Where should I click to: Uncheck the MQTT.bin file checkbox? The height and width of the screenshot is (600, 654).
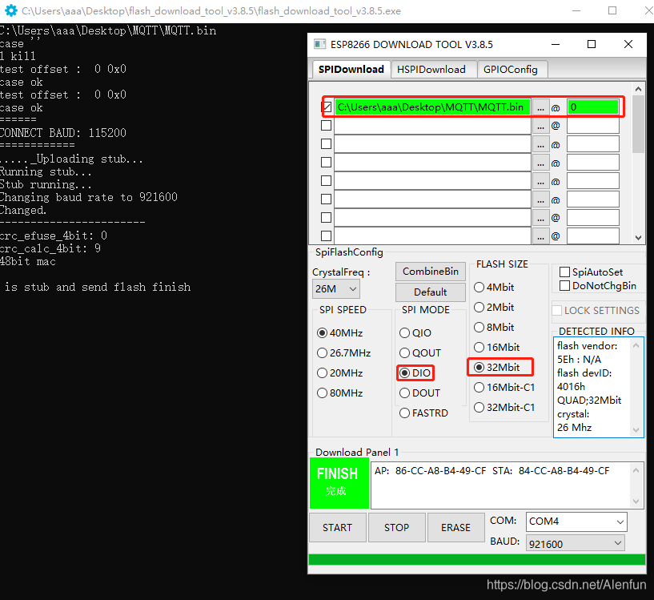327,107
